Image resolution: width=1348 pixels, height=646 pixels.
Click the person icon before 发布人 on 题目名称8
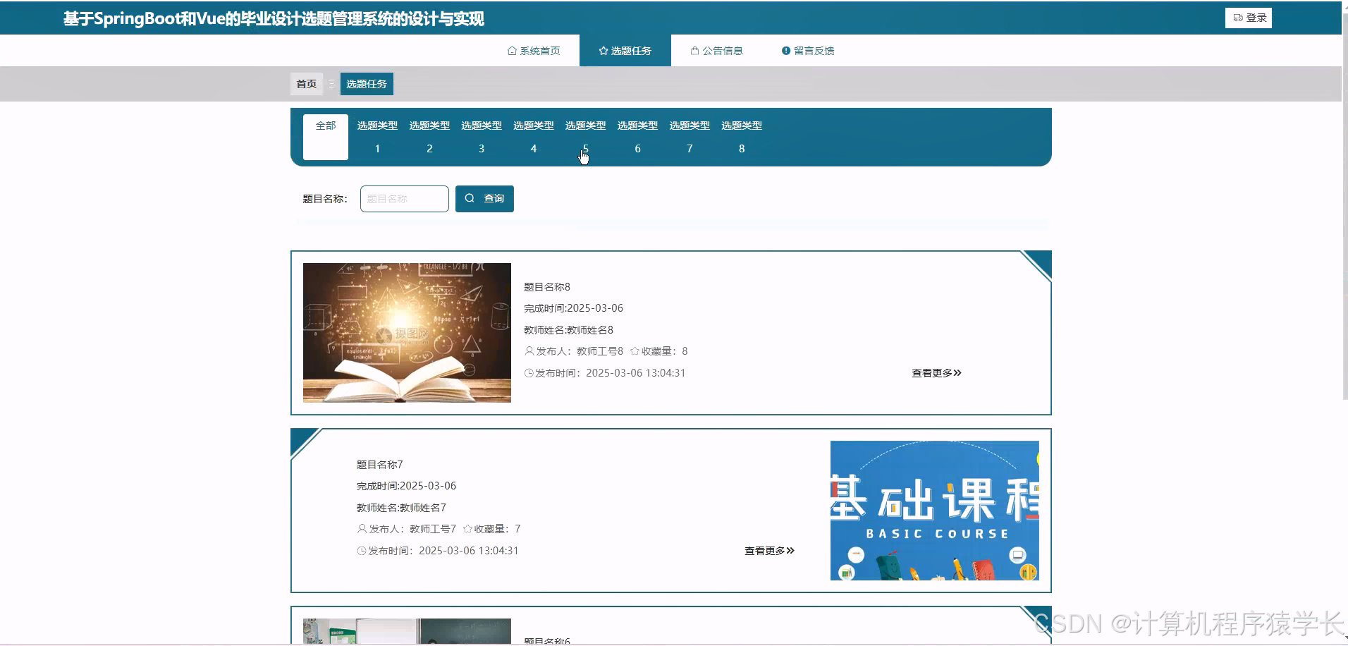pos(528,351)
